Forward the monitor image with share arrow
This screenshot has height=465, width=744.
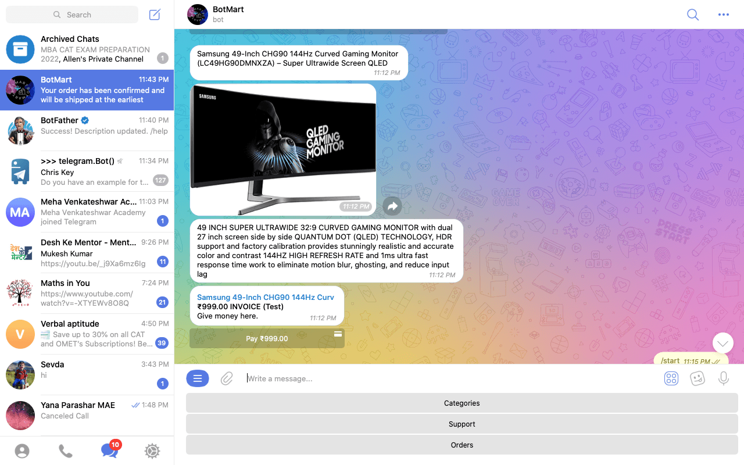click(x=392, y=206)
